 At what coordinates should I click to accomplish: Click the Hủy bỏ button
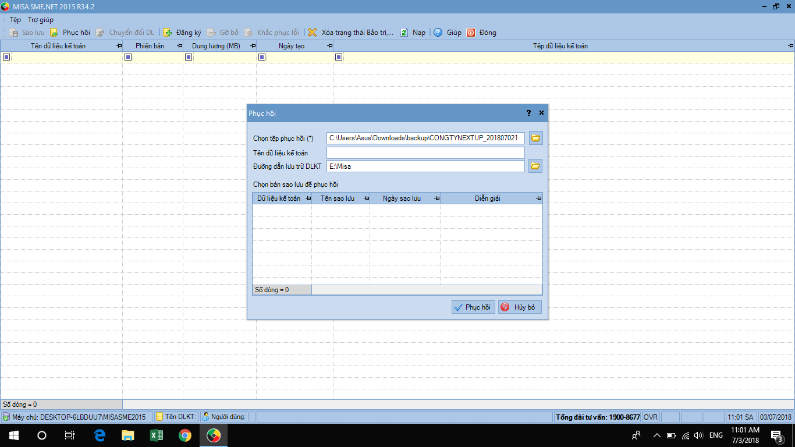pos(520,307)
